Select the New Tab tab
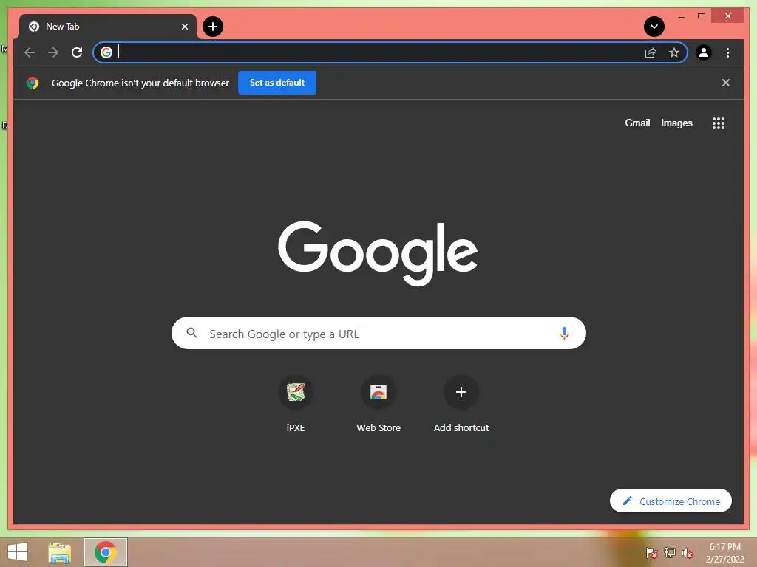The height and width of the screenshot is (567, 757). pos(108,27)
